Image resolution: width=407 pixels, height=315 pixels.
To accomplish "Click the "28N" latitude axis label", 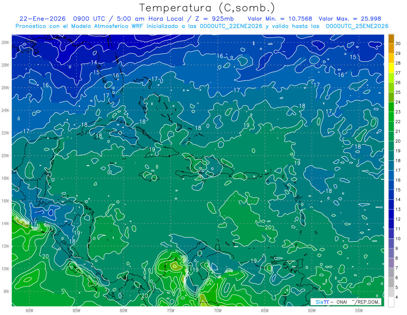I will click(x=6, y=65).
